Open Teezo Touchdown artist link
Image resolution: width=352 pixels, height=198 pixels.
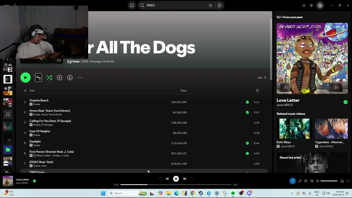click(x=51, y=114)
